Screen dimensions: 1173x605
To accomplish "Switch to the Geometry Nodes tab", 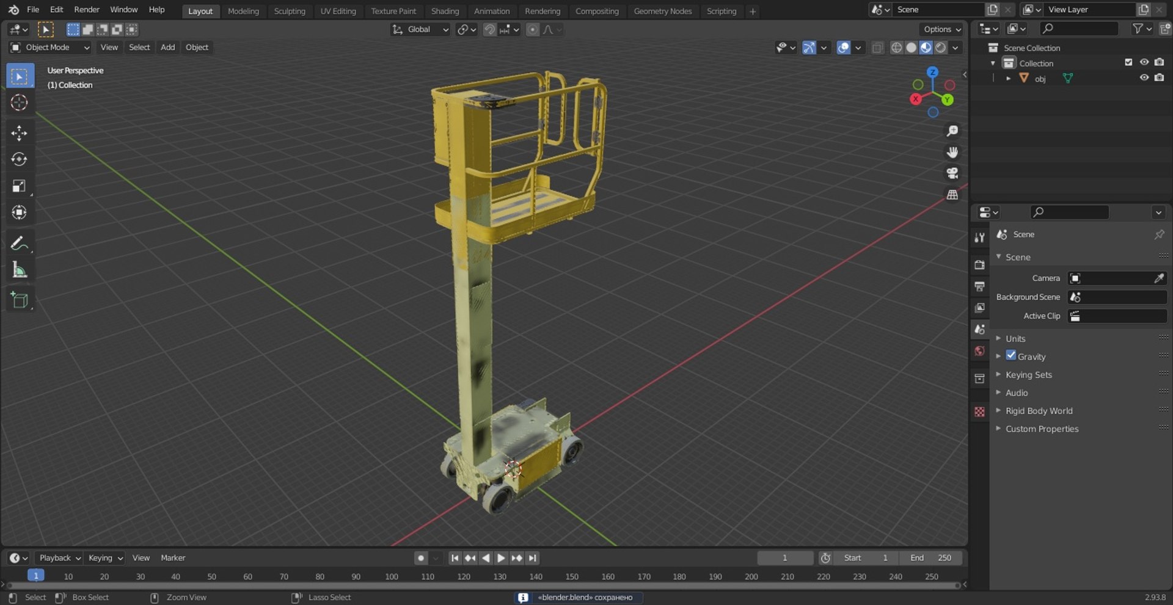I will click(662, 11).
